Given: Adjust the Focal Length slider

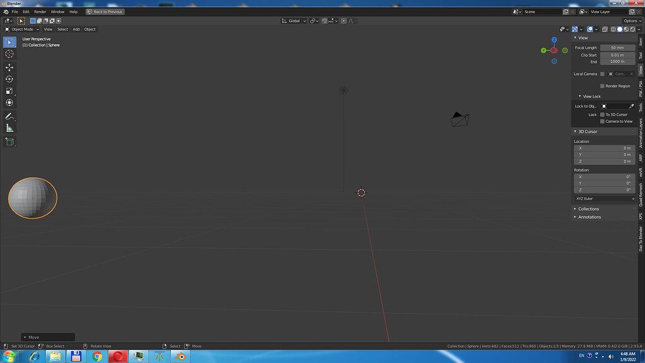Looking at the screenshot, I should (616, 47).
